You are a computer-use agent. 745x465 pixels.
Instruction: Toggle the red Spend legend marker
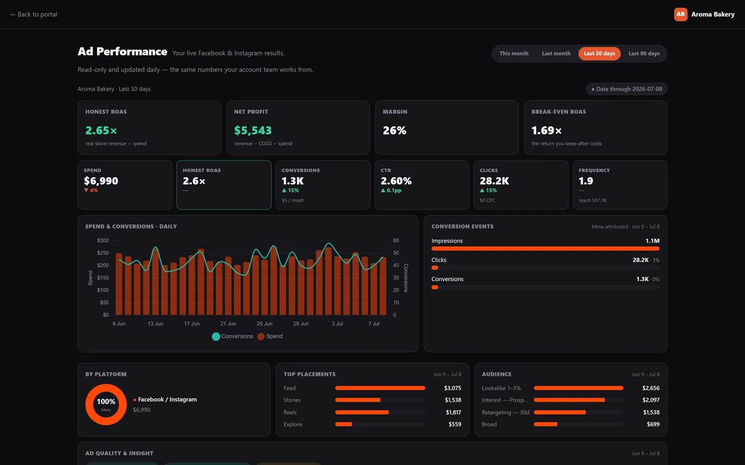tap(261, 337)
